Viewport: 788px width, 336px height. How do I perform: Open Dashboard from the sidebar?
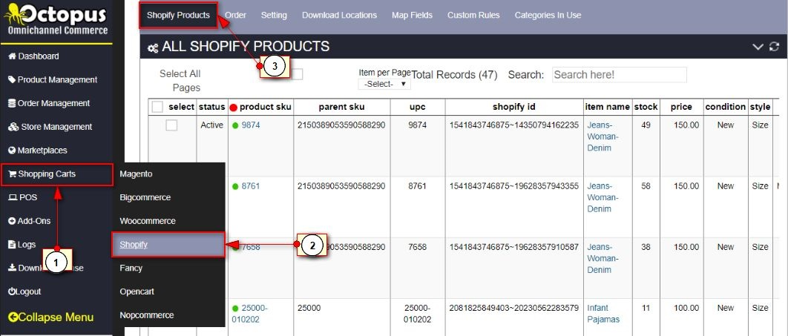point(33,56)
